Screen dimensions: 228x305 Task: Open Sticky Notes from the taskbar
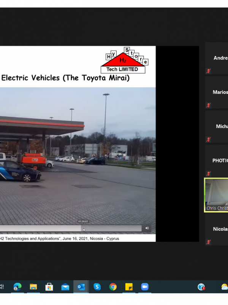pos(129,287)
